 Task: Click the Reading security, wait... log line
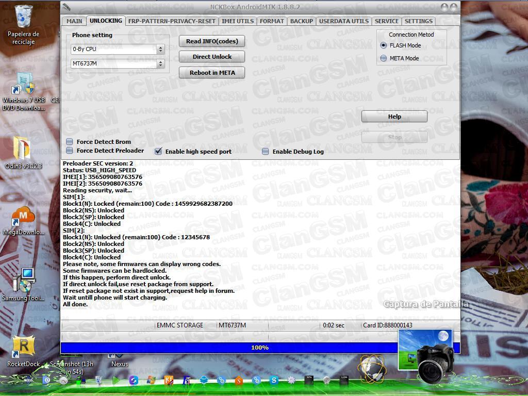point(97,190)
